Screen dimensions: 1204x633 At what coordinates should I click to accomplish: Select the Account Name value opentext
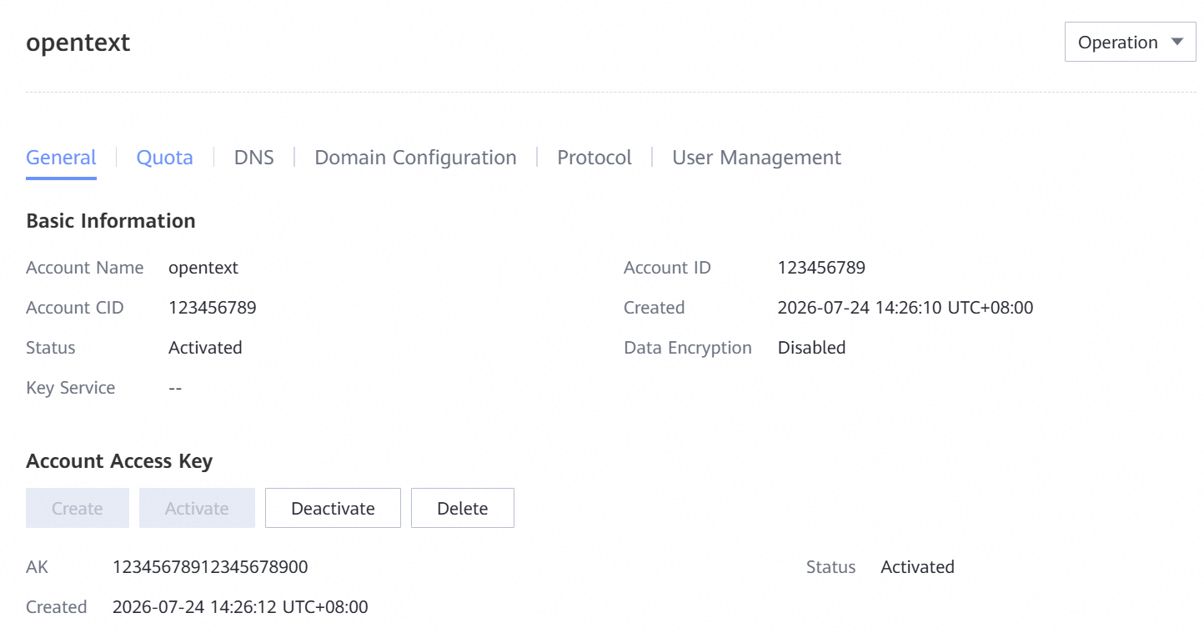pos(203,268)
